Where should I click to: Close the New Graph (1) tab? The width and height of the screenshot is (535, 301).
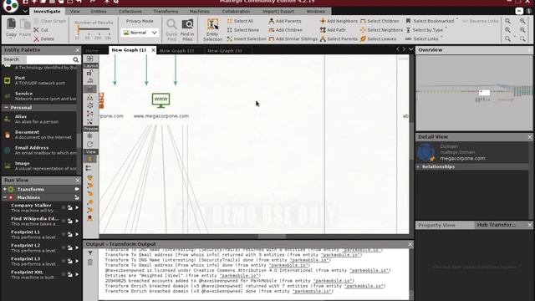coord(153,50)
